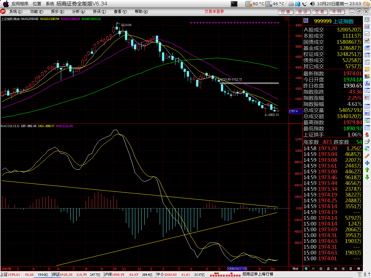
Task: Click the green down arrow icon
Action: [367, 177]
